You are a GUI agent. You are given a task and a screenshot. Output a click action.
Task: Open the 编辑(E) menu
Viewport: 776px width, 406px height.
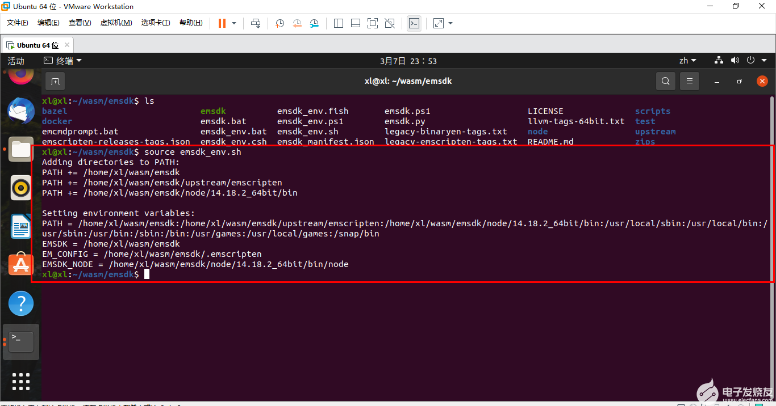coord(48,23)
